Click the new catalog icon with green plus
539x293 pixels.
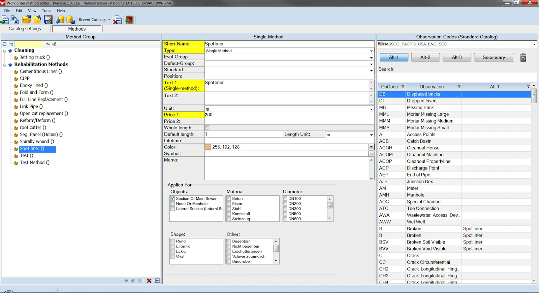pos(5,20)
